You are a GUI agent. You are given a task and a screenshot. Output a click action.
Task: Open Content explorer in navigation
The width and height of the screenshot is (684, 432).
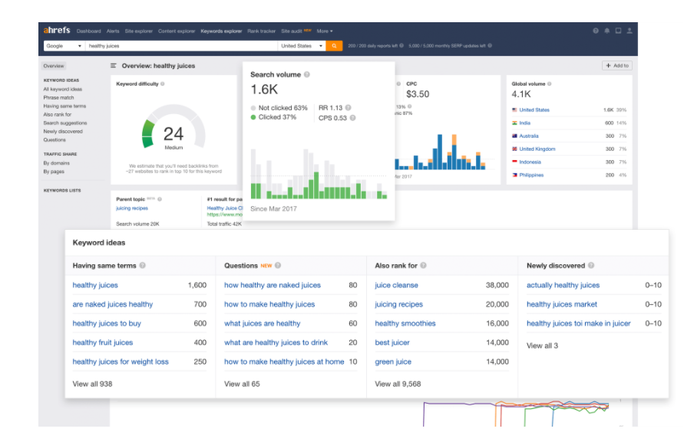click(x=177, y=31)
